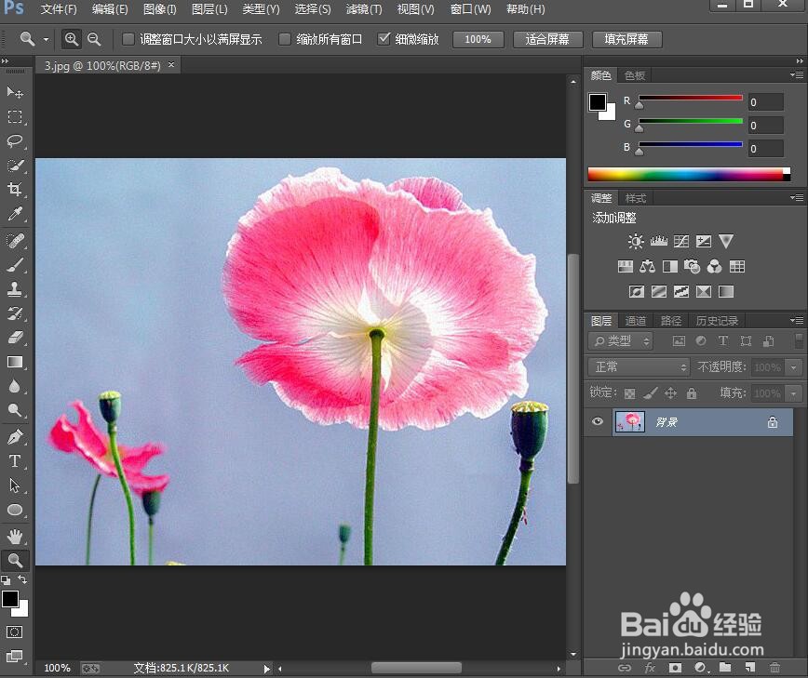Select the Move tool

tap(15, 92)
